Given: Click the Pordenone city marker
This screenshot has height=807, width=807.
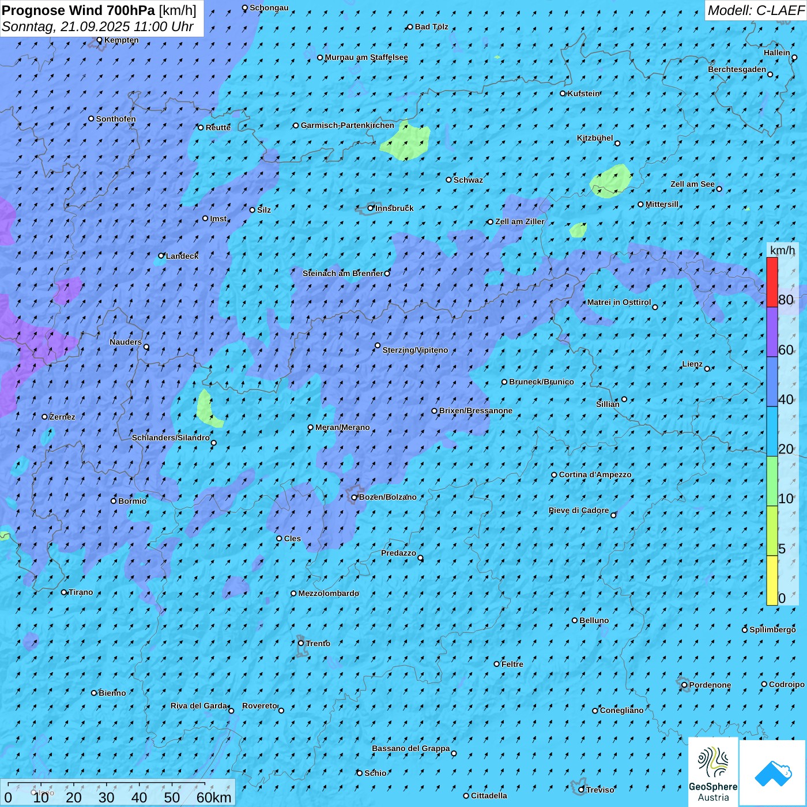Looking at the screenshot, I should click(684, 685).
